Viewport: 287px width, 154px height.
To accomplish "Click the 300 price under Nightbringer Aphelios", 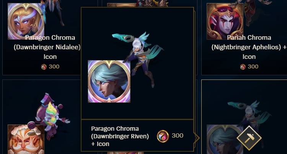I will 253,66.
